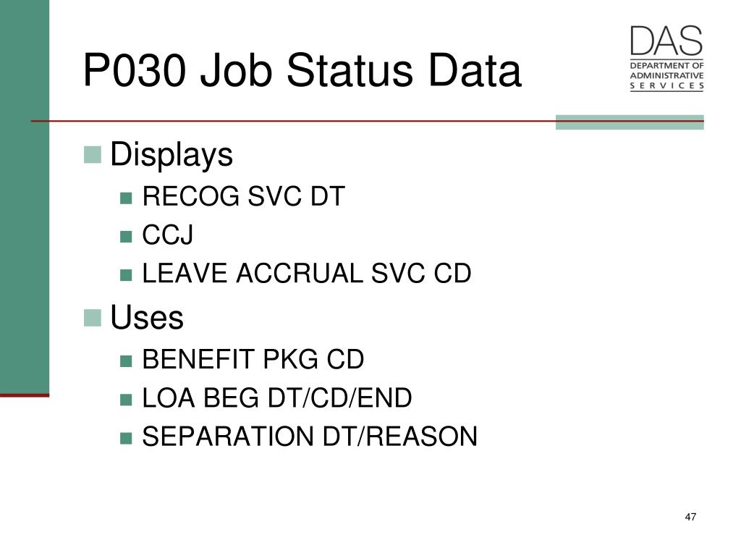Click the DAS logo at top right
Image resolution: width=741 pixels, height=556 pixels.
(x=666, y=58)
